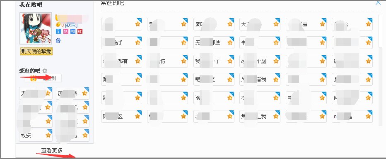Click the gold coin icon beside 获取
The width and height of the screenshot is (386, 159).
point(58,25)
